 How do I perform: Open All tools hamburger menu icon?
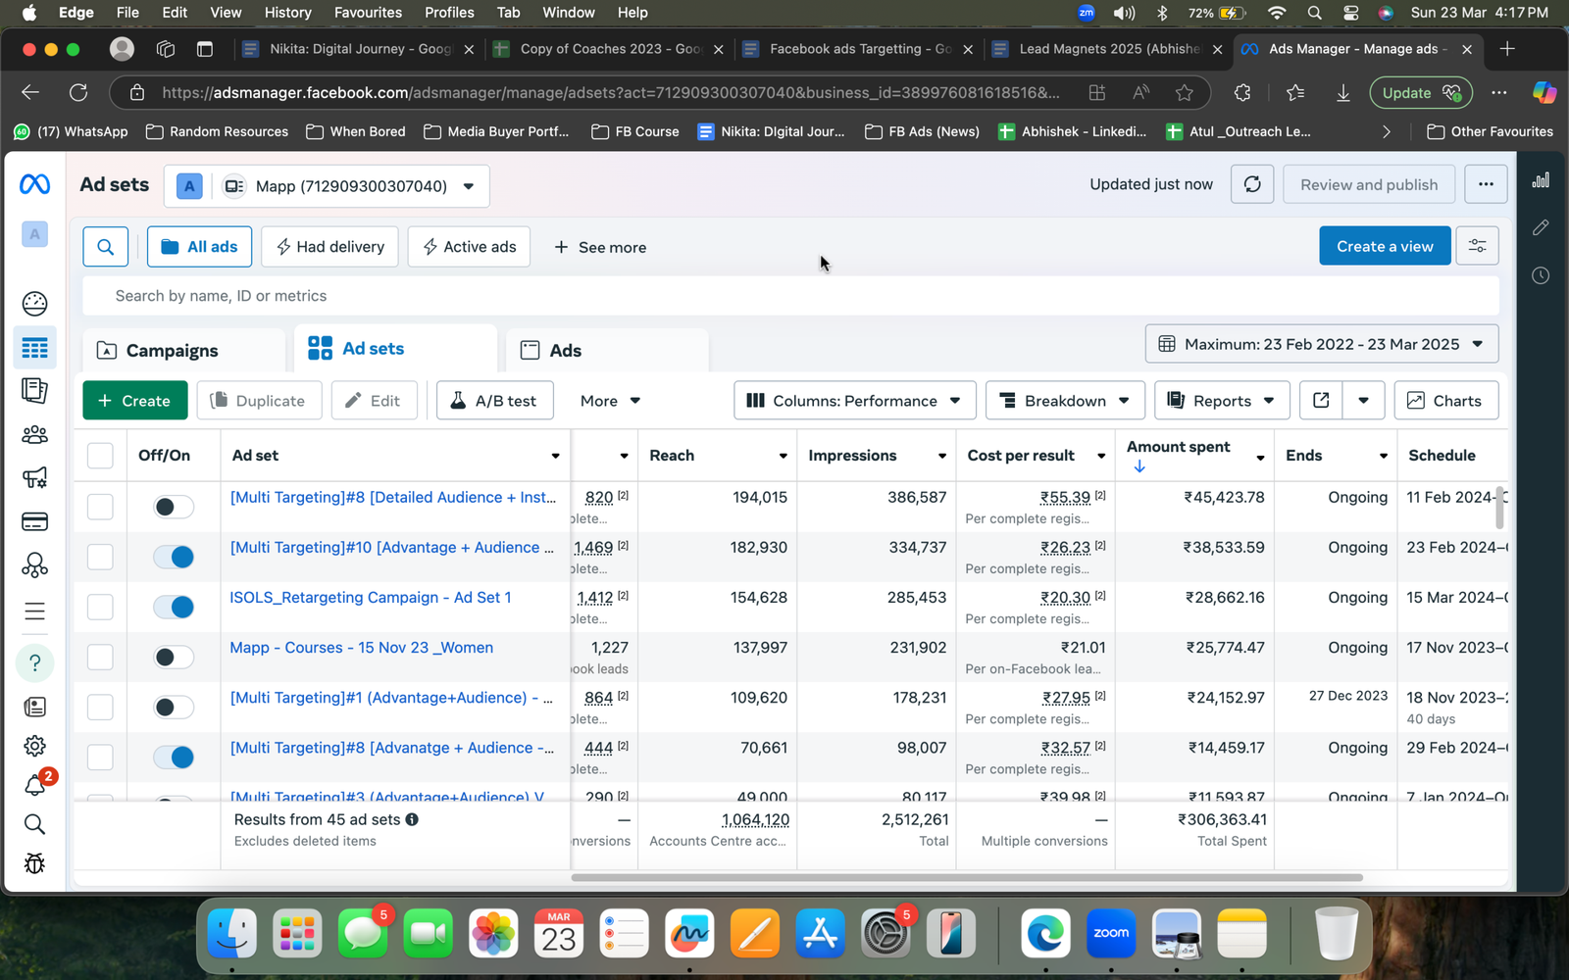coord(34,612)
